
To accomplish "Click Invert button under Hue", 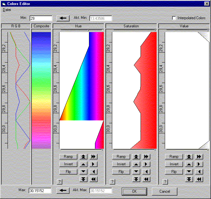I will coord(68,164).
